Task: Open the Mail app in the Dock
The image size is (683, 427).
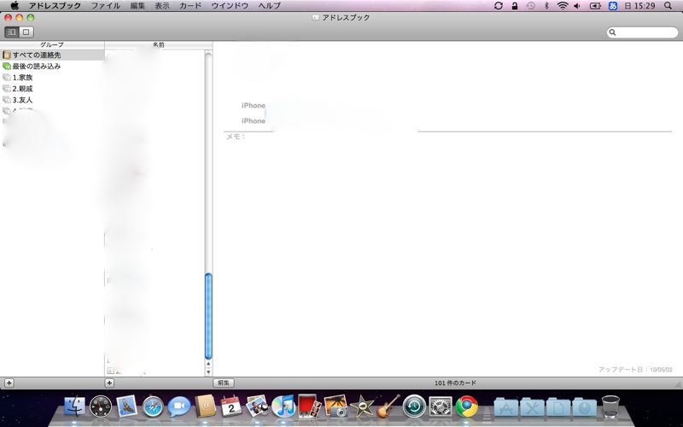Action: coord(126,407)
